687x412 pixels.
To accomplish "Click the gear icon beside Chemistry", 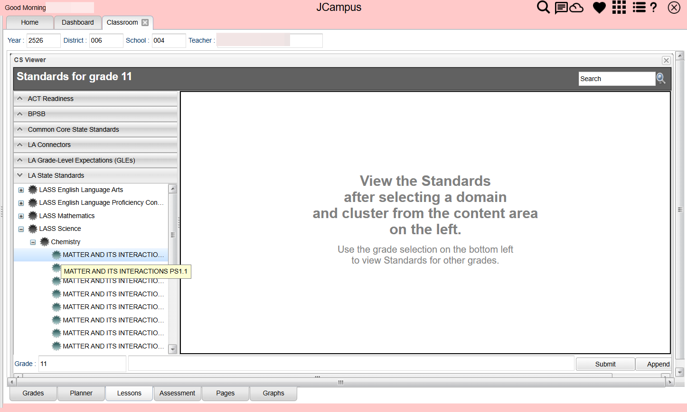I will (x=45, y=242).
